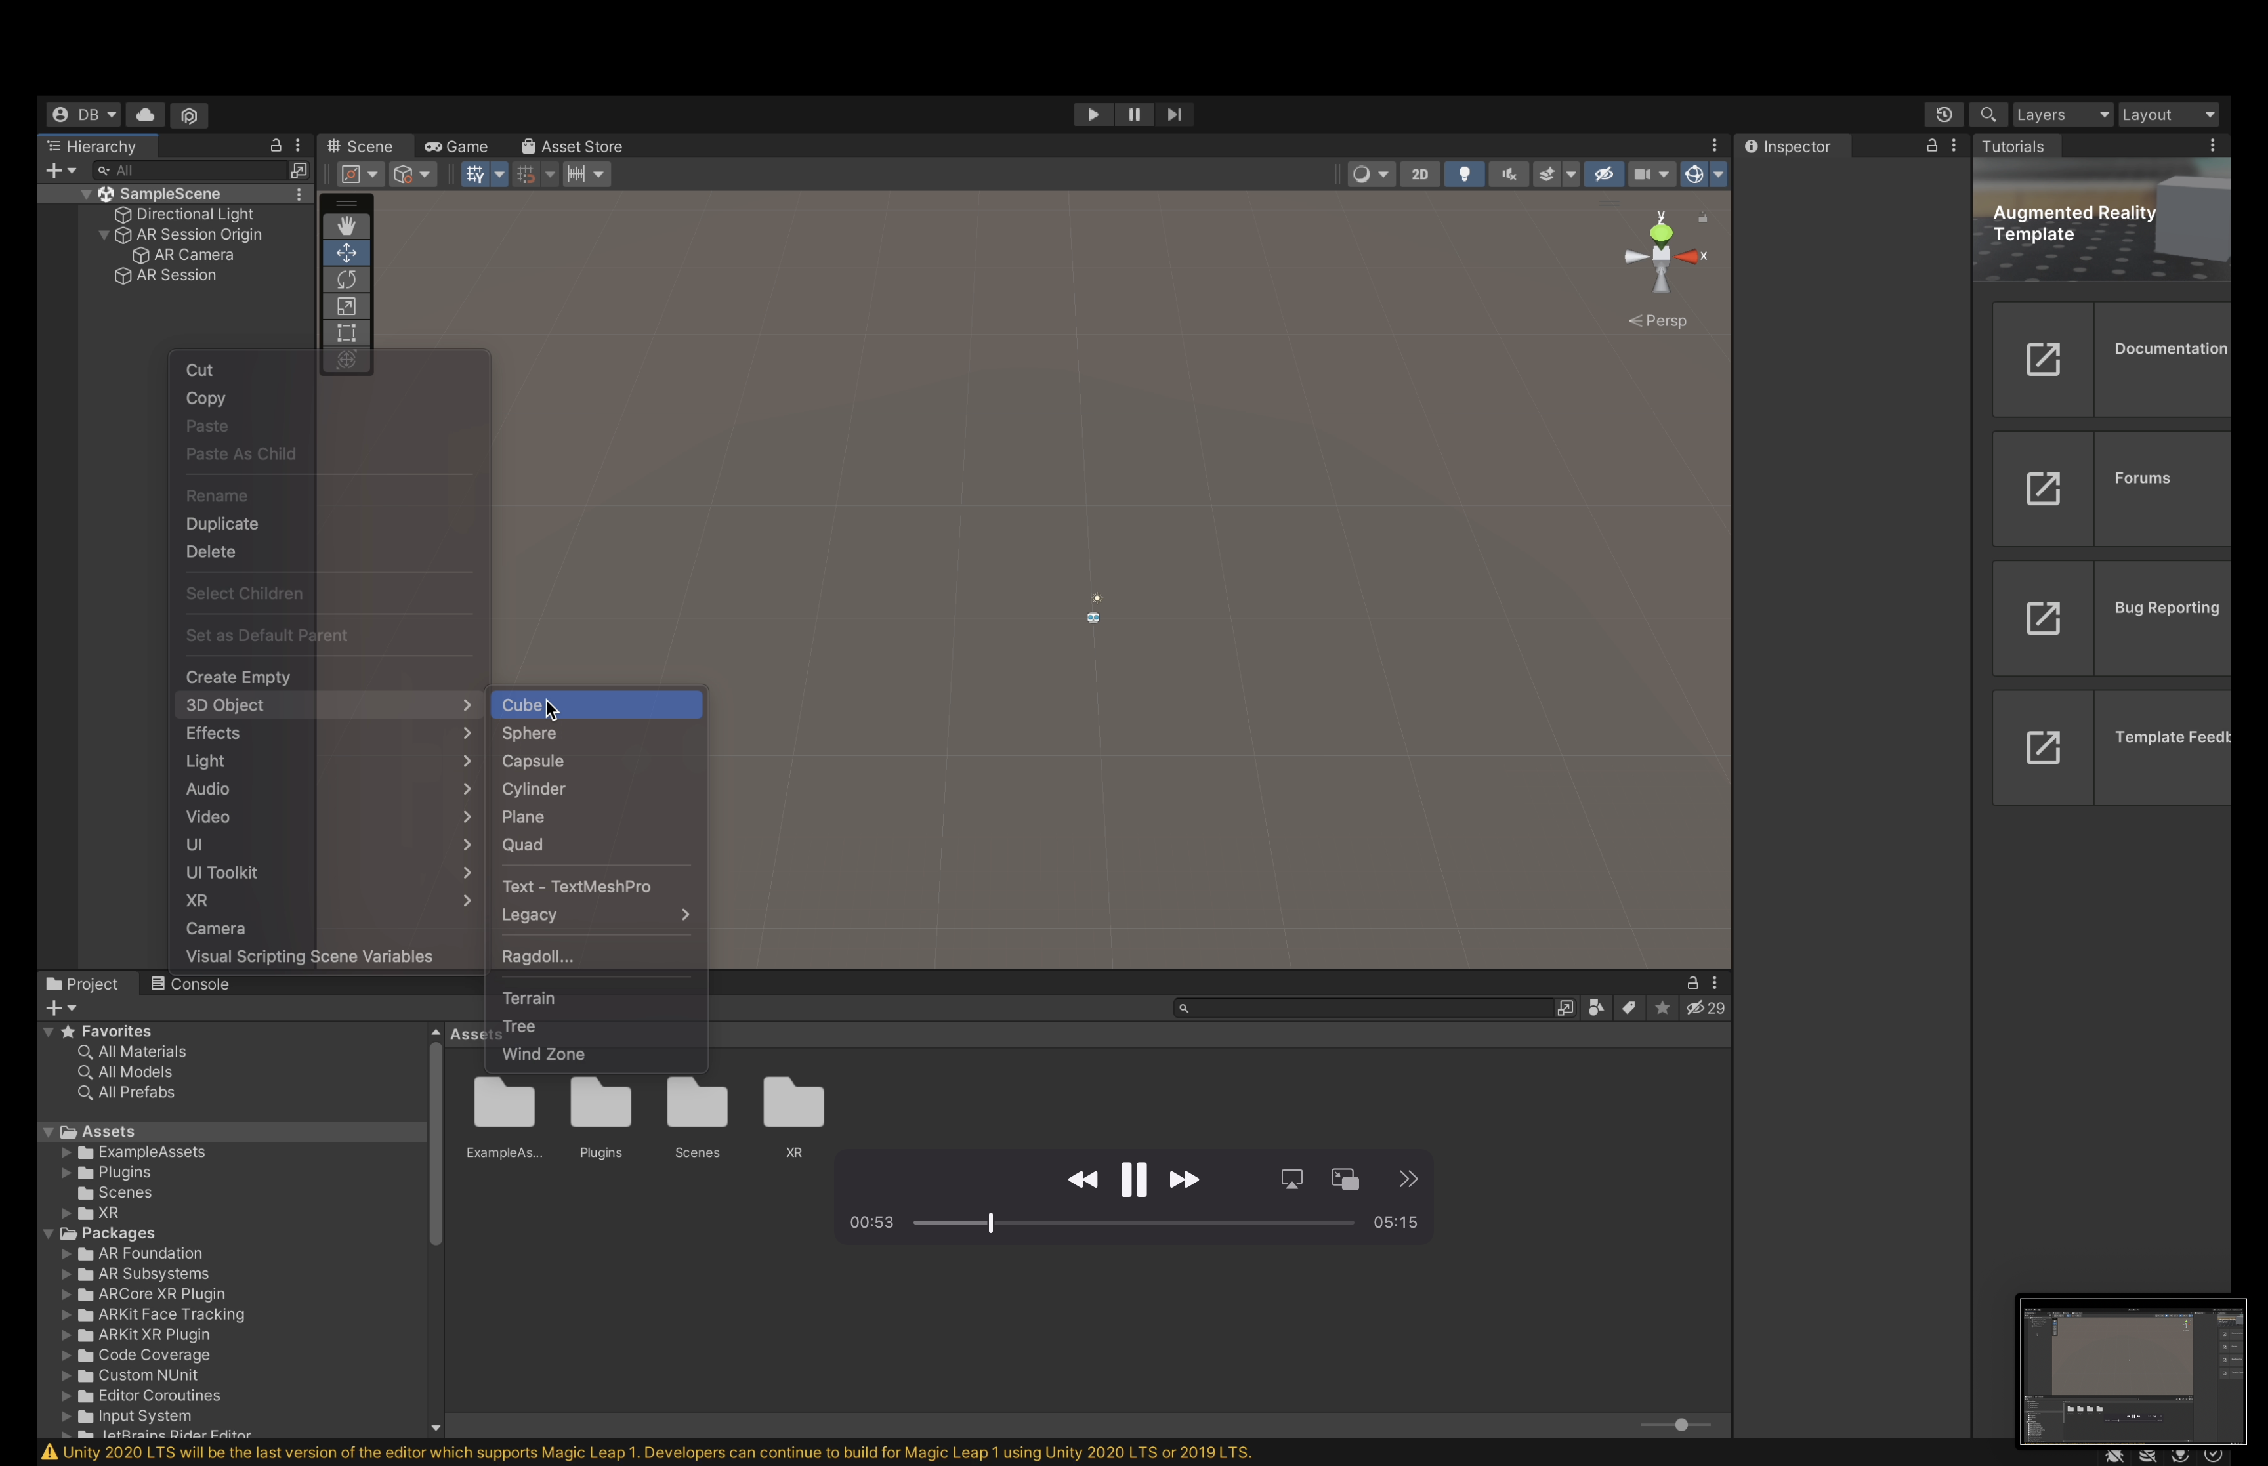Image resolution: width=2268 pixels, height=1466 pixels.
Task: Click the cloud services icon
Action: tap(144, 114)
